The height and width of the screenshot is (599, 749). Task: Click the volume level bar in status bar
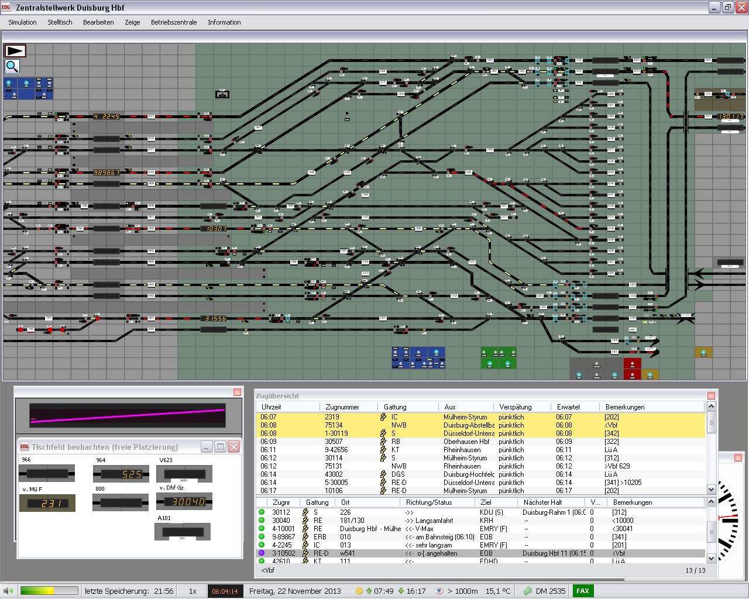click(49, 591)
